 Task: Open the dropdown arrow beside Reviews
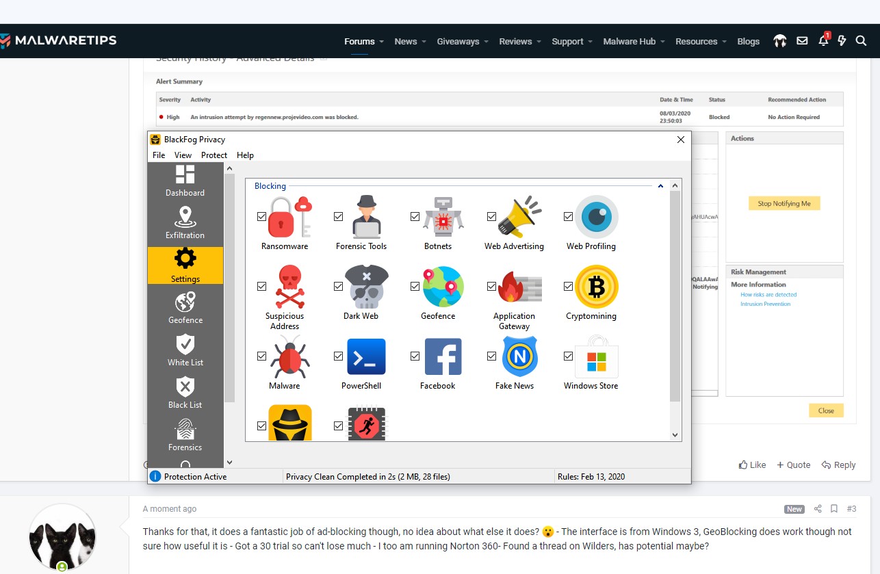pos(539,42)
